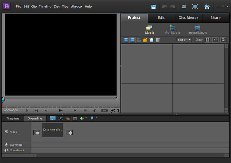This screenshot has width=231, height=163.
Task: Click the brown hand tool icon in sceneline toolbar
Action: point(68,118)
